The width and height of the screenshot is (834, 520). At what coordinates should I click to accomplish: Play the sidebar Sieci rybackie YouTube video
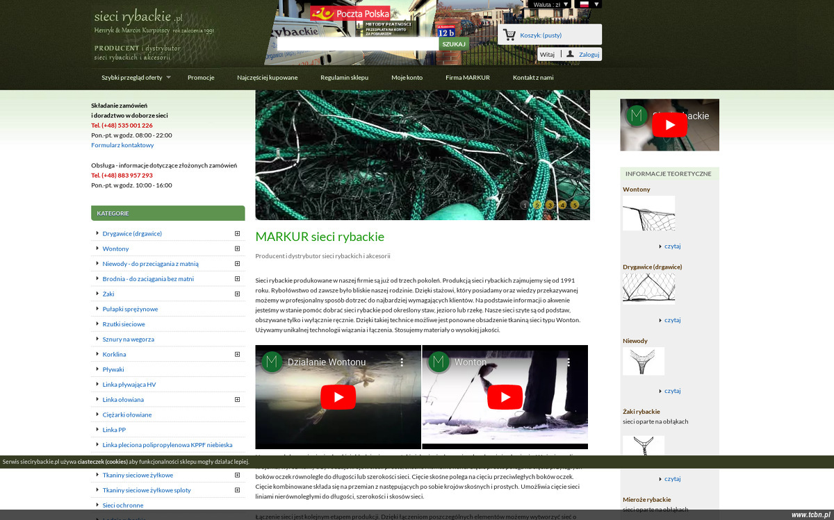point(670,125)
